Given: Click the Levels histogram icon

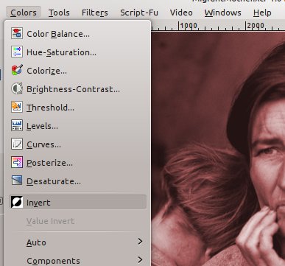Looking at the screenshot, I should [x=17, y=125].
